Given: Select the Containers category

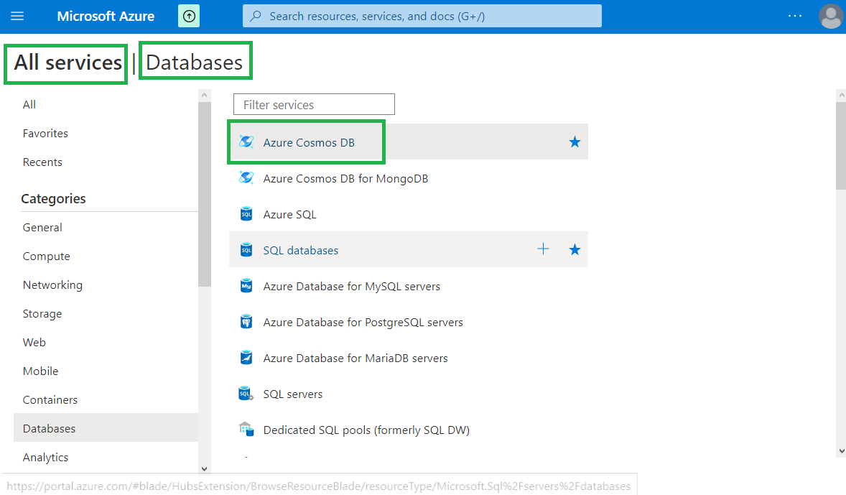Looking at the screenshot, I should [x=50, y=399].
